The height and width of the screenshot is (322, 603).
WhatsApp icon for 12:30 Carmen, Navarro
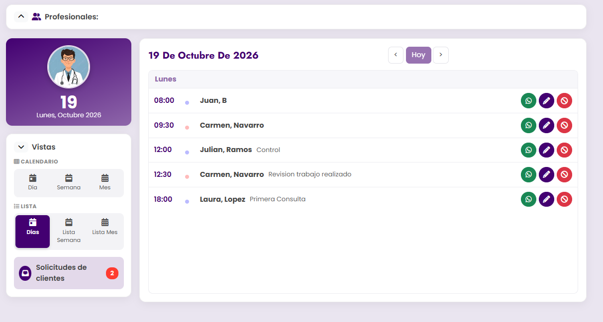(x=528, y=174)
